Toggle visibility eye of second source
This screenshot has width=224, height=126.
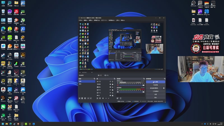110,84
